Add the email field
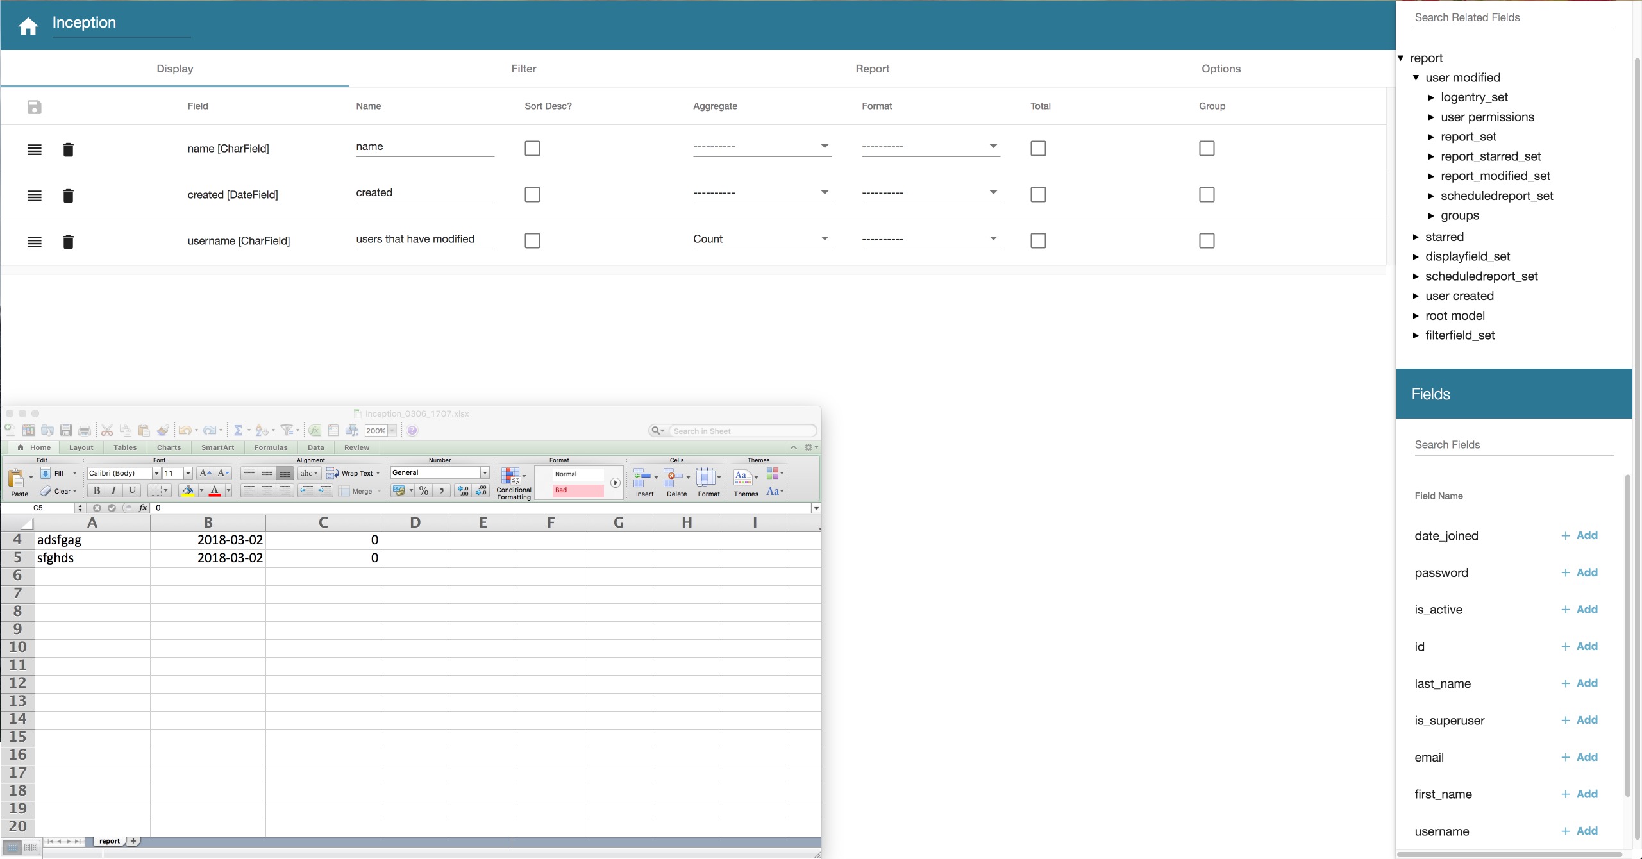 pyautogui.click(x=1579, y=757)
